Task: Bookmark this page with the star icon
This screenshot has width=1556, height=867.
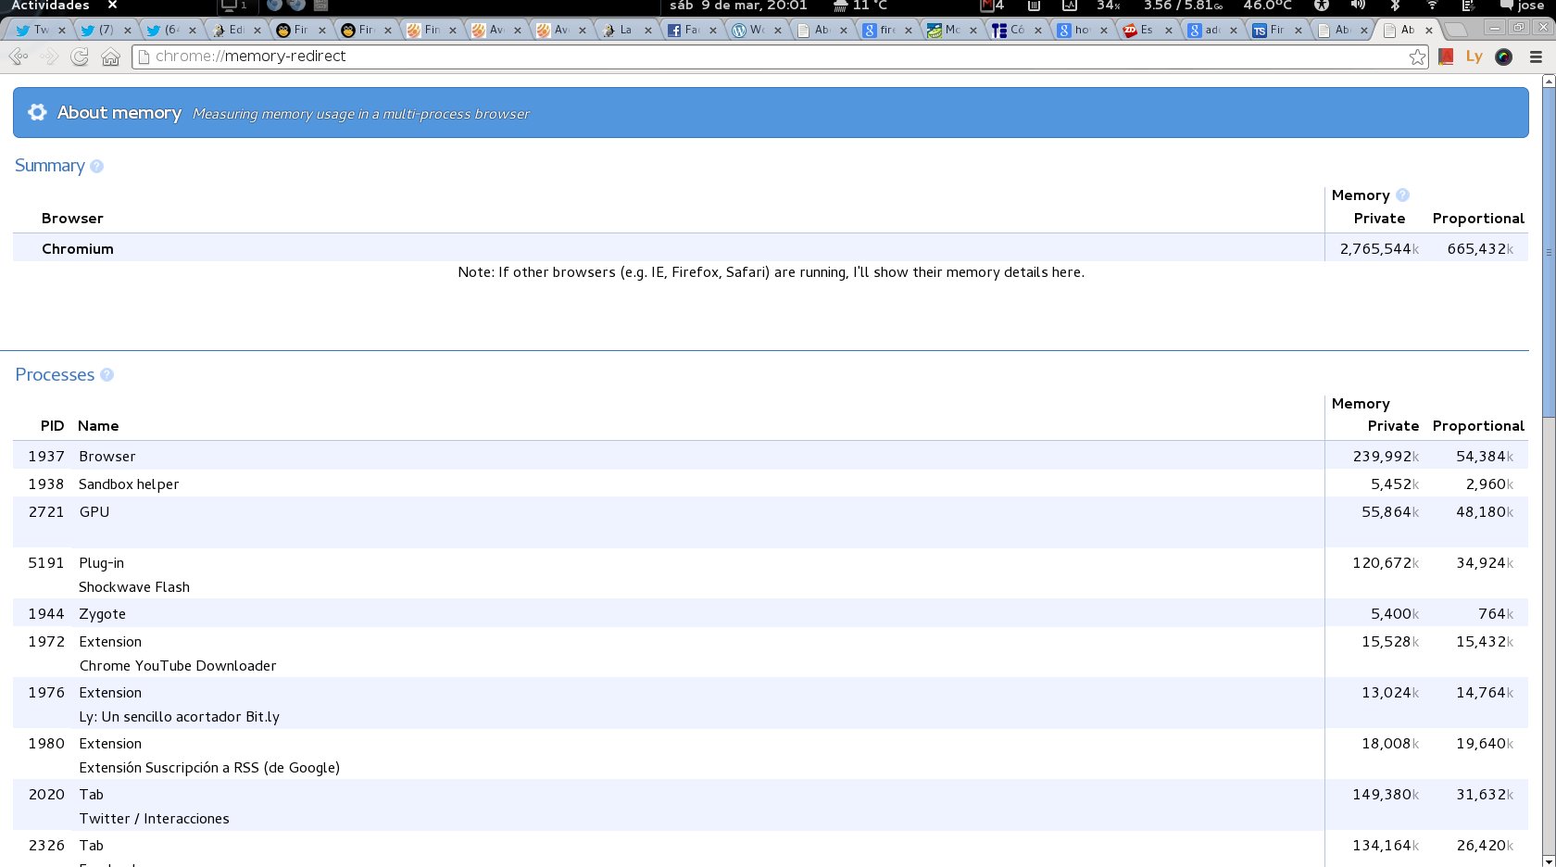Action: (x=1417, y=57)
